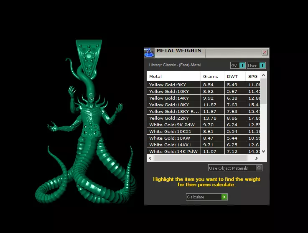Select the Yellow Gold:9KY row
Screen dimensions: 308x233
point(203,85)
